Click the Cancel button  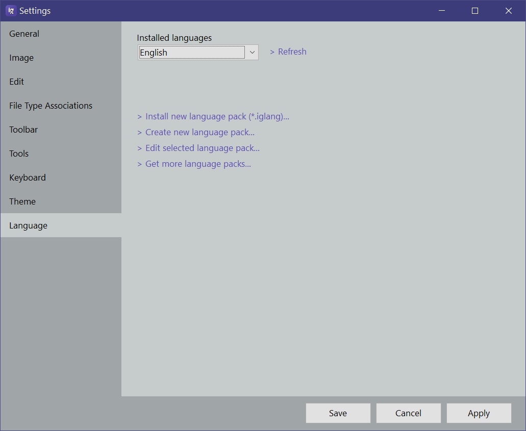pos(409,413)
